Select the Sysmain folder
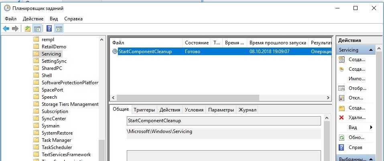Image resolution: width=384 pixels, height=161 pixels. (x=51, y=125)
